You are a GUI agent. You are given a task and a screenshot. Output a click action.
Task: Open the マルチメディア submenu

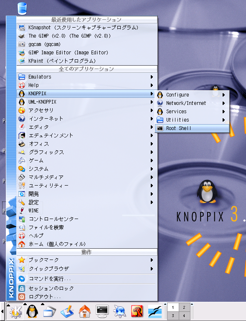click(87, 177)
